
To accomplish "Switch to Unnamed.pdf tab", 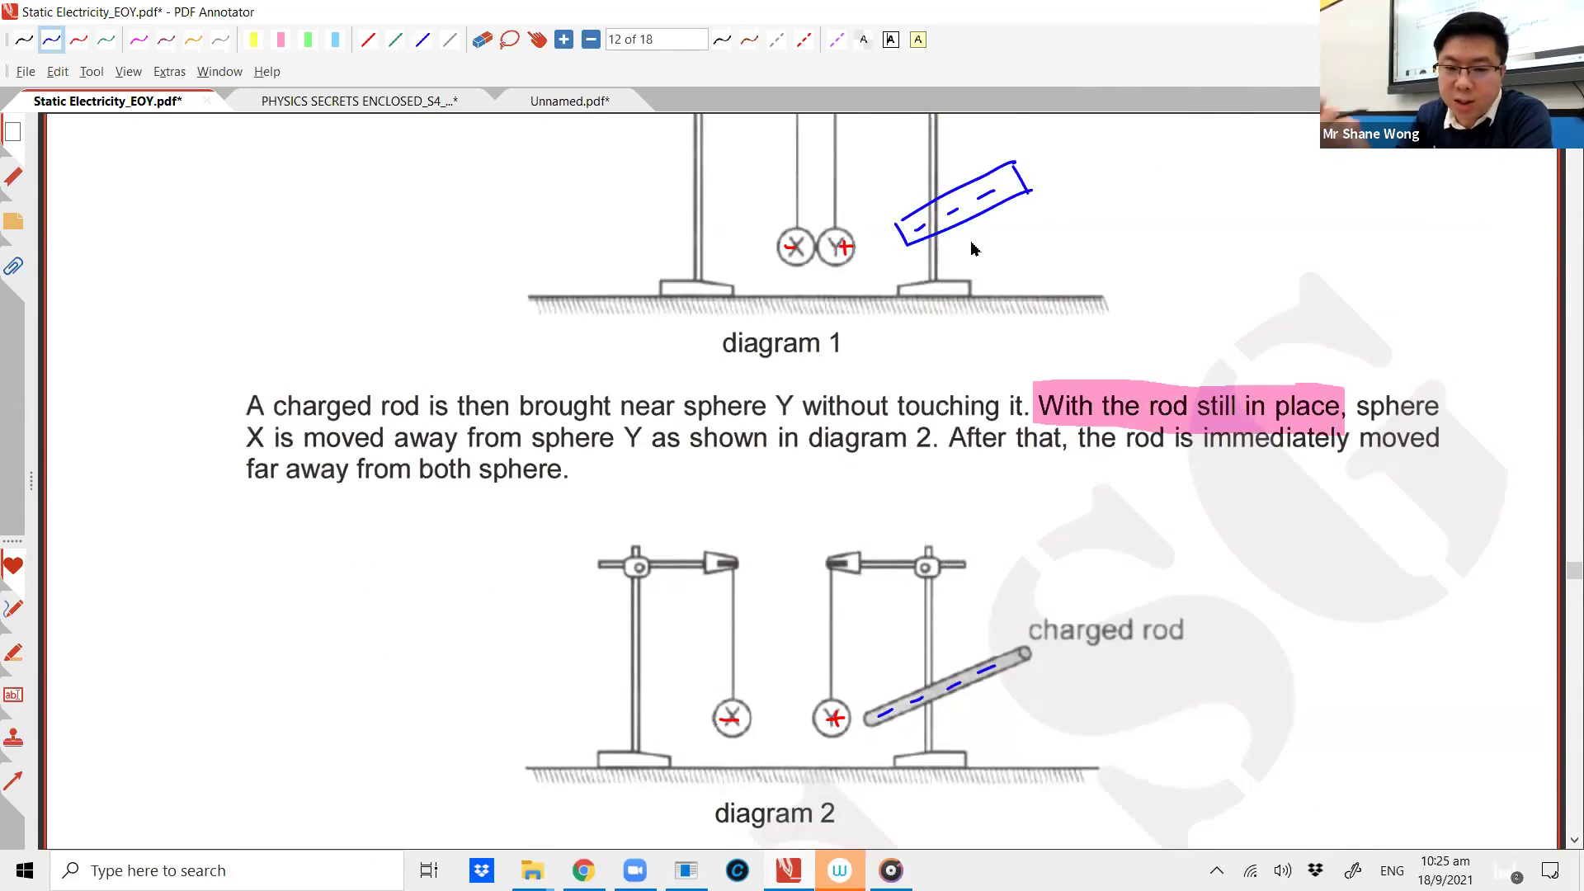I will (x=569, y=101).
